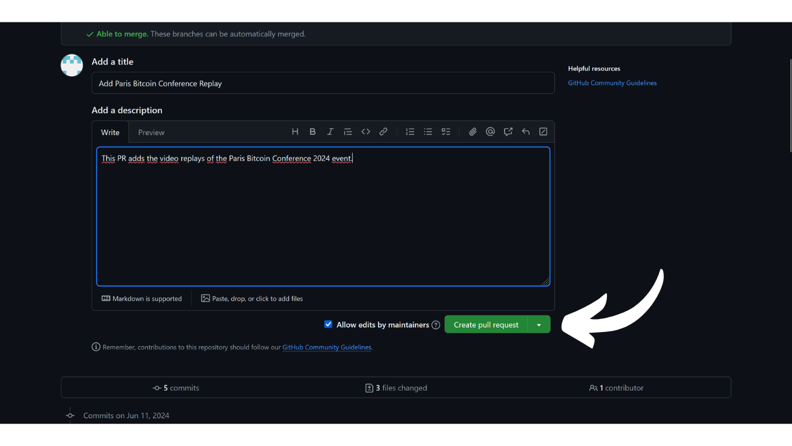Switch to the Write tab
792x446 pixels.
click(x=110, y=133)
